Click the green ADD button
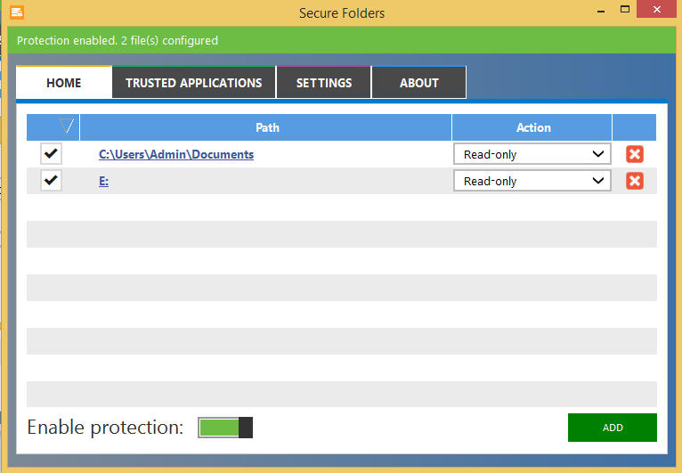 613,428
